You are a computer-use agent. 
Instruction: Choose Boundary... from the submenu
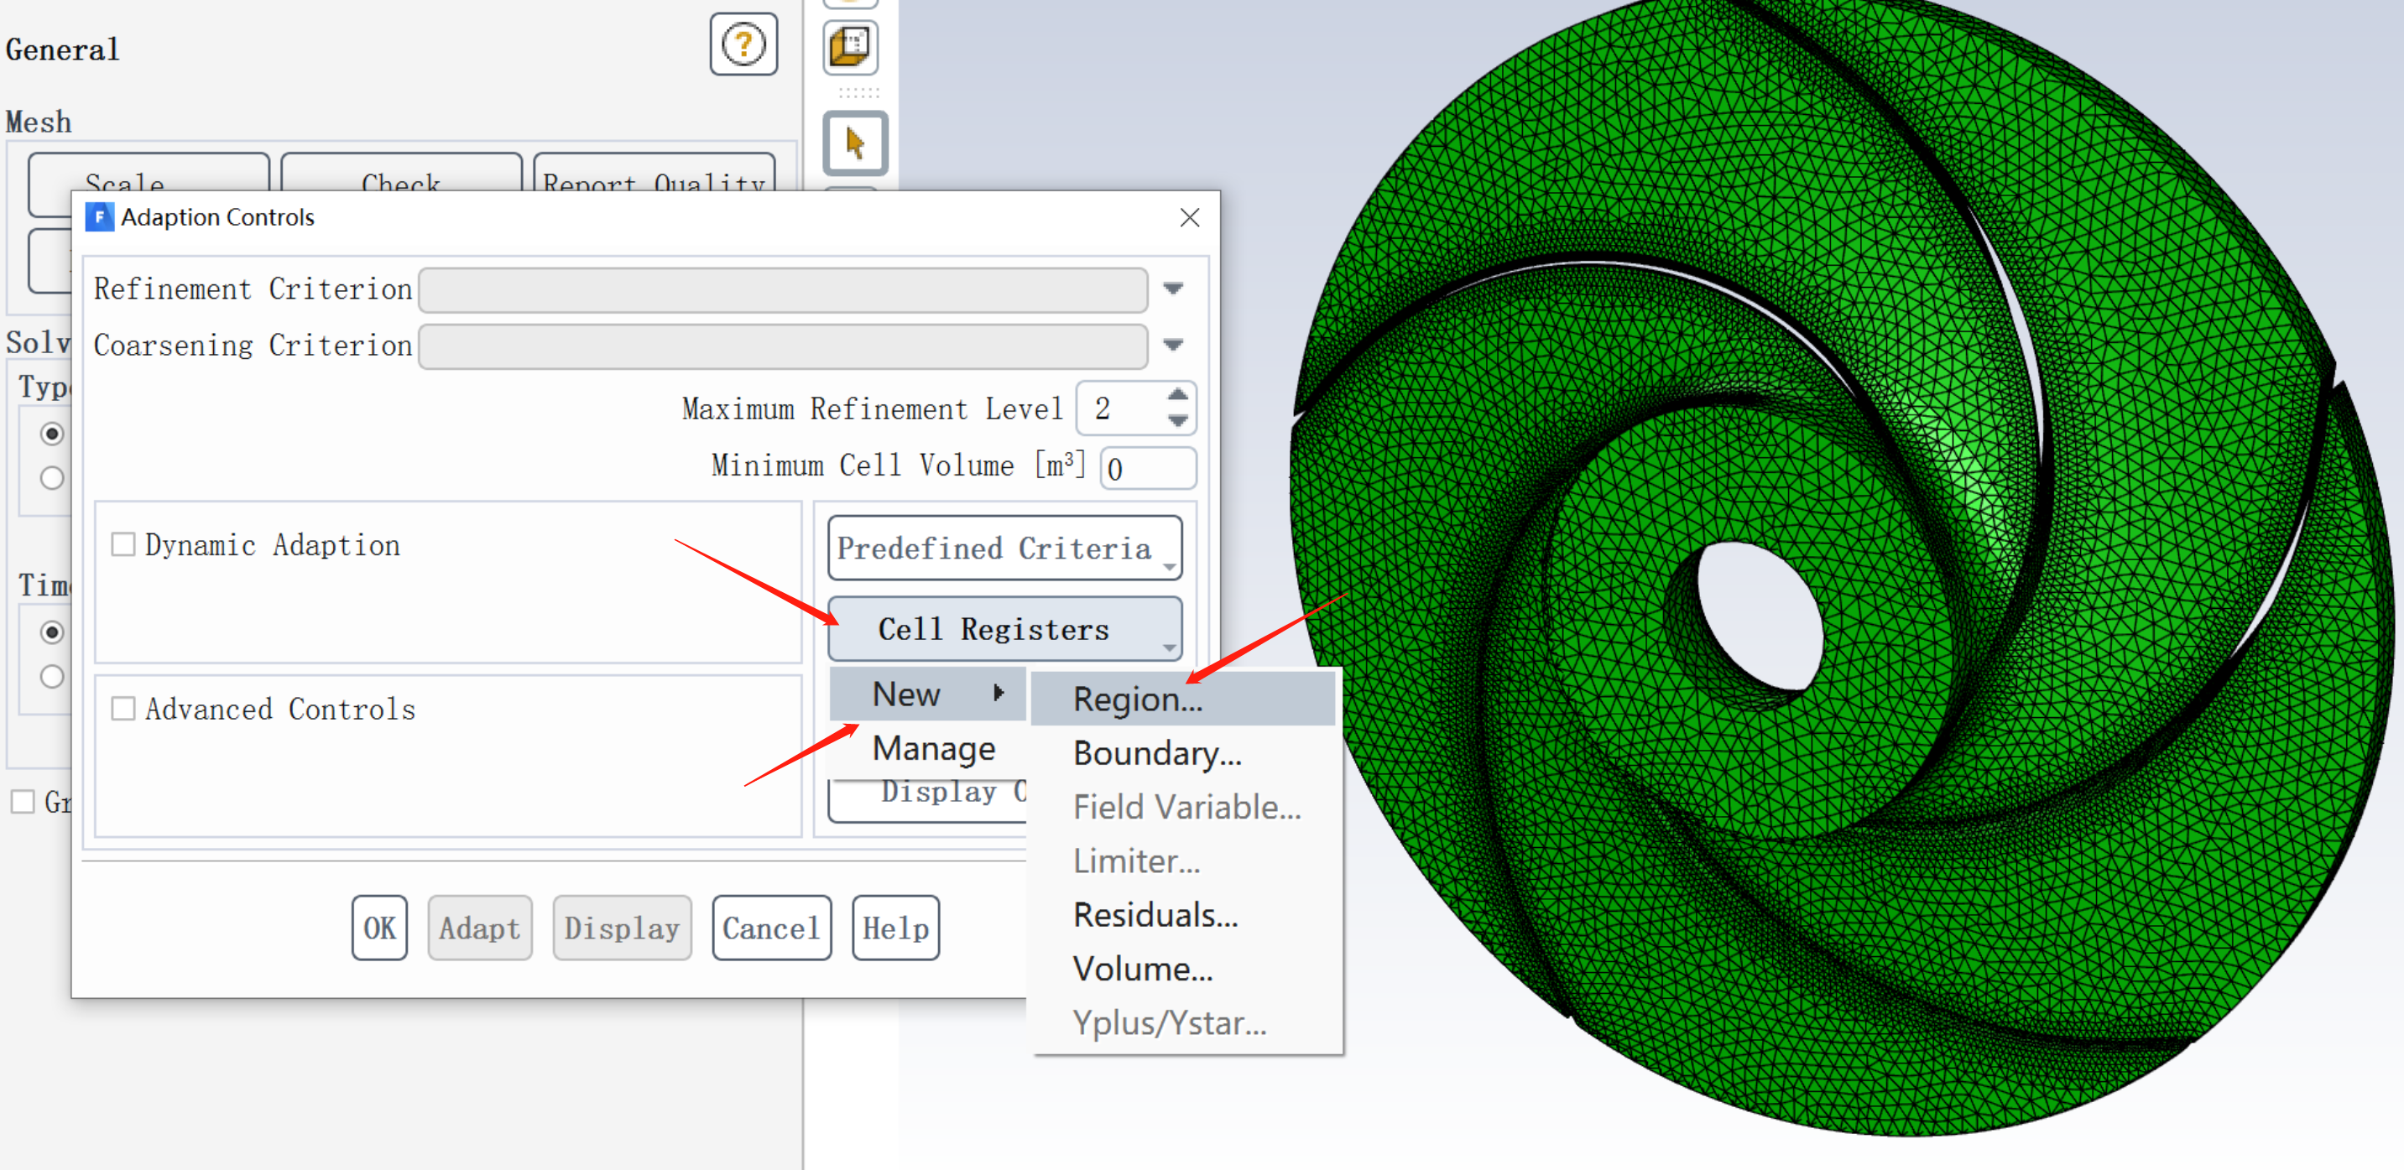point(1156,753)
